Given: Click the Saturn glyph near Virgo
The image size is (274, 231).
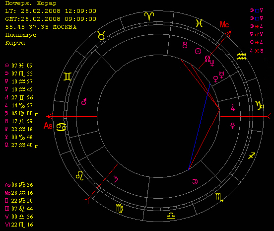Looking at the screenshot, I should point(116,179).
